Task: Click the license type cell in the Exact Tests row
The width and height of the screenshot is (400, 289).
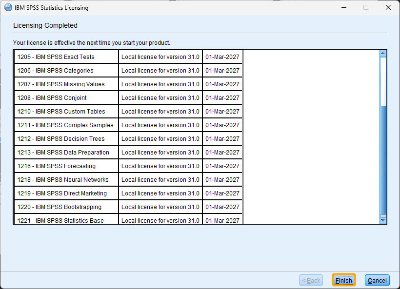Action: (x=160, y=57)
